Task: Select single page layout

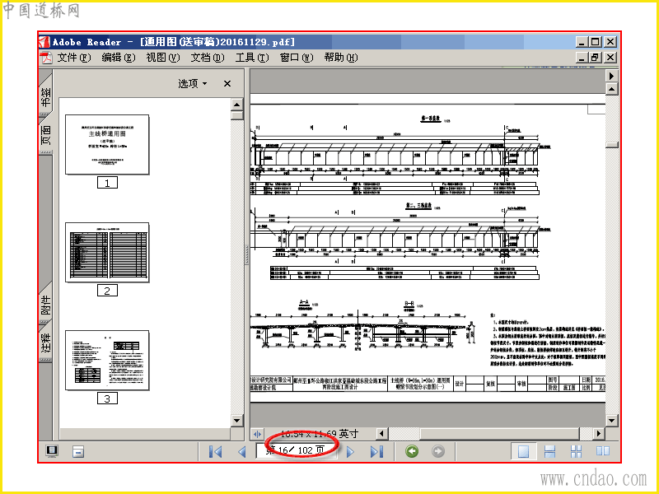Action: point(524,451)
